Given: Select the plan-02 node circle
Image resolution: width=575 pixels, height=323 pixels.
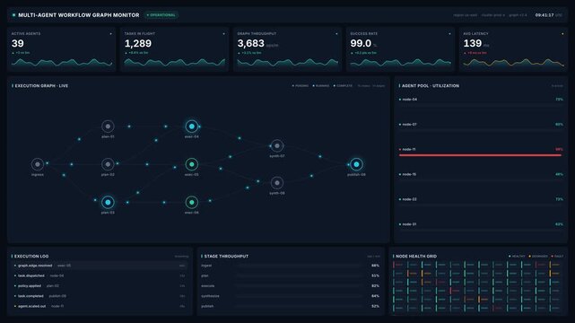Looking at the screenshot, I should (108, 164).
